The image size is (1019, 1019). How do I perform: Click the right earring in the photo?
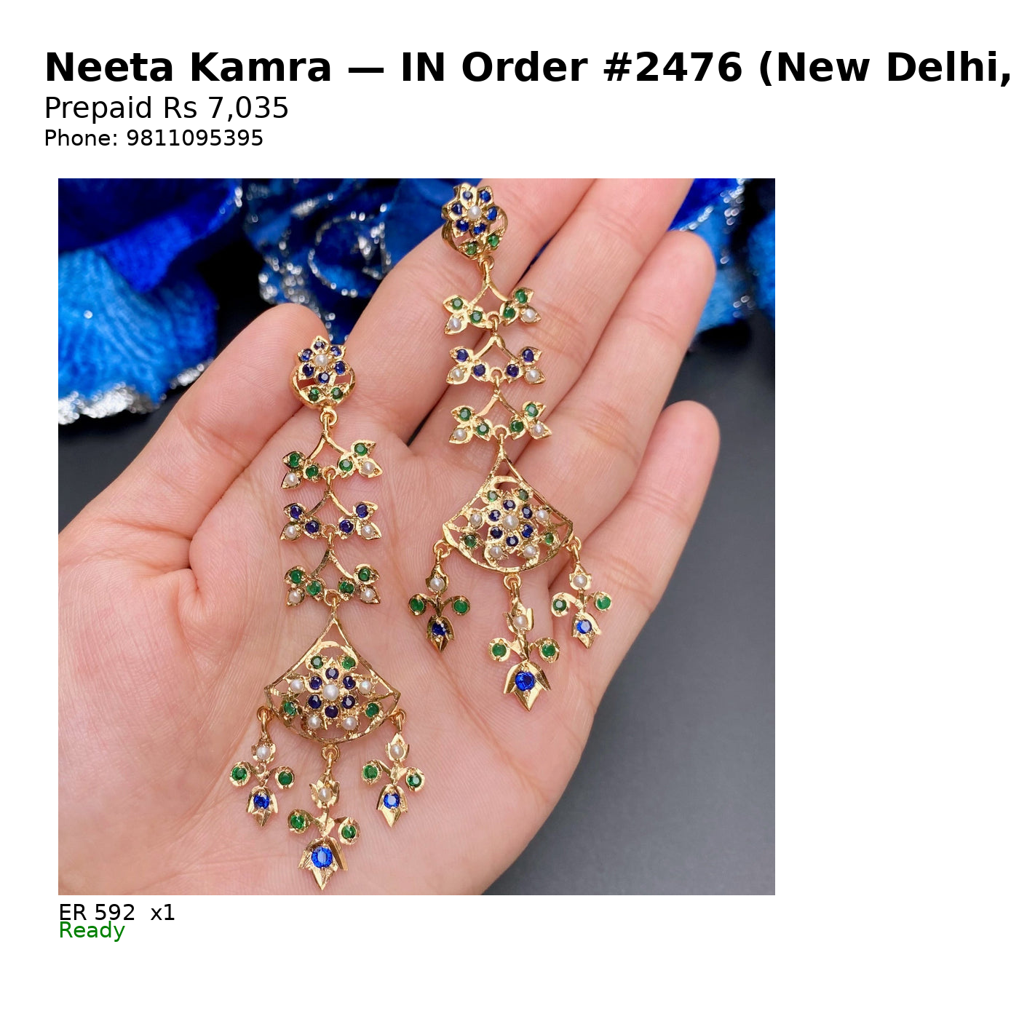pos(509,448)
